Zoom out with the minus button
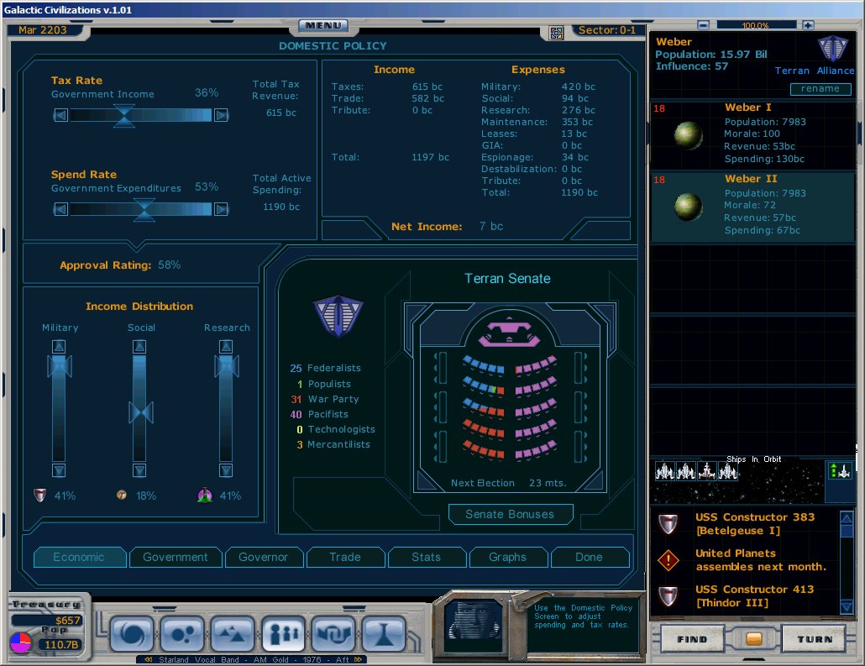This screenshot has height=666, width=865. point(703,25)
